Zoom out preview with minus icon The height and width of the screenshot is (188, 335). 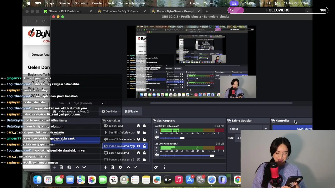(x=54, y=103)
